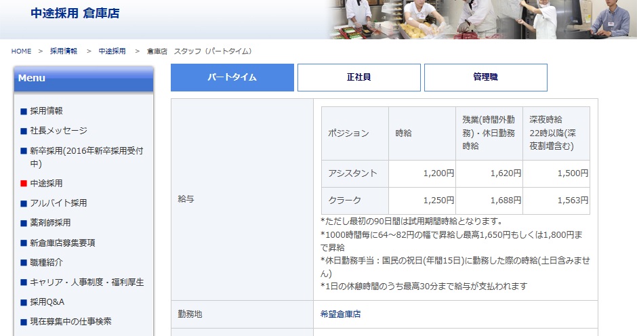Open 採用情報 breadcrumb link
Image resolution: width=637 pixels, height=336 pixels.
(x=64, y=51)
